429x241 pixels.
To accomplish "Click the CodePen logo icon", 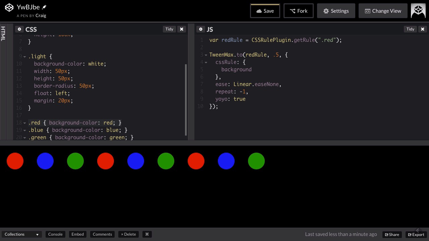I will point(9,7).
